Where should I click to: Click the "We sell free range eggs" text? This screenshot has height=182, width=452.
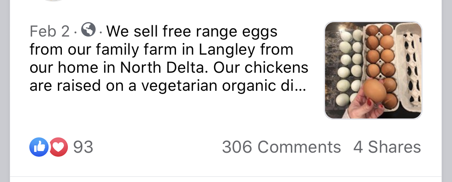pos(192,32)
